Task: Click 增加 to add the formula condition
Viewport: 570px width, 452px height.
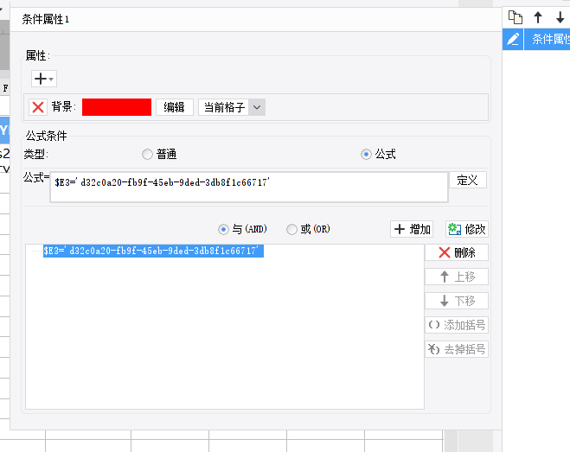Action: (412, 229)
